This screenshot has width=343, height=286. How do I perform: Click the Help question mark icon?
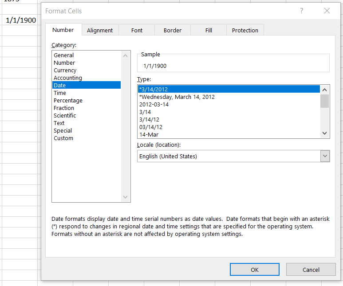coord(302,11)
